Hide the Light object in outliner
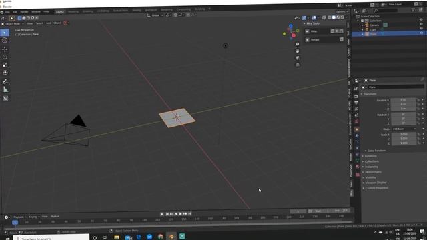 pyautogui.click(x=421, y=29)
